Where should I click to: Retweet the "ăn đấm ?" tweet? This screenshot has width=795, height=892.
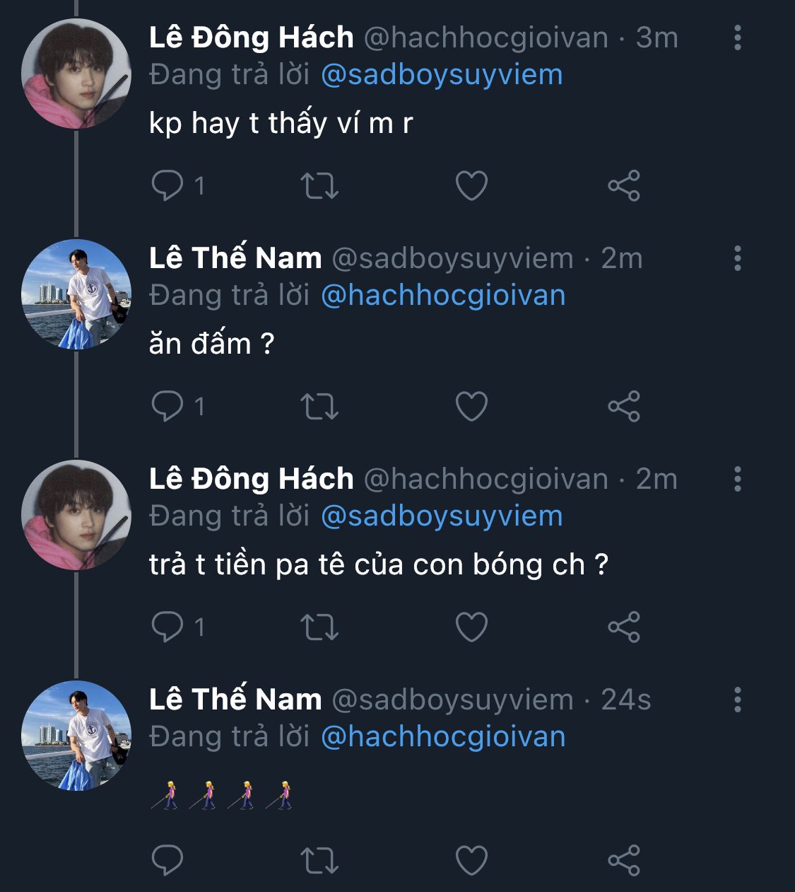pyautogui.click(x=319, y=406)
